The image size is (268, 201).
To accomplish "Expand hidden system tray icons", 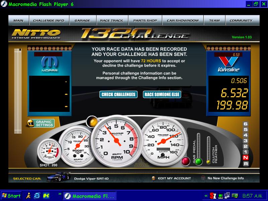I will pos(206,196).
